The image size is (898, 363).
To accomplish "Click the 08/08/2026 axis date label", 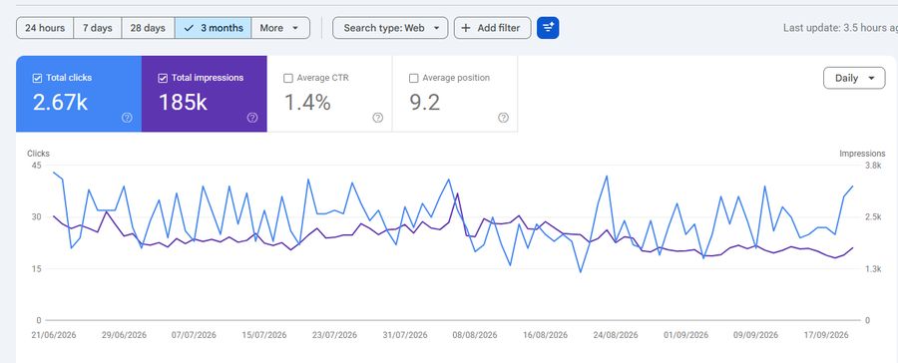I will [475, 335].
